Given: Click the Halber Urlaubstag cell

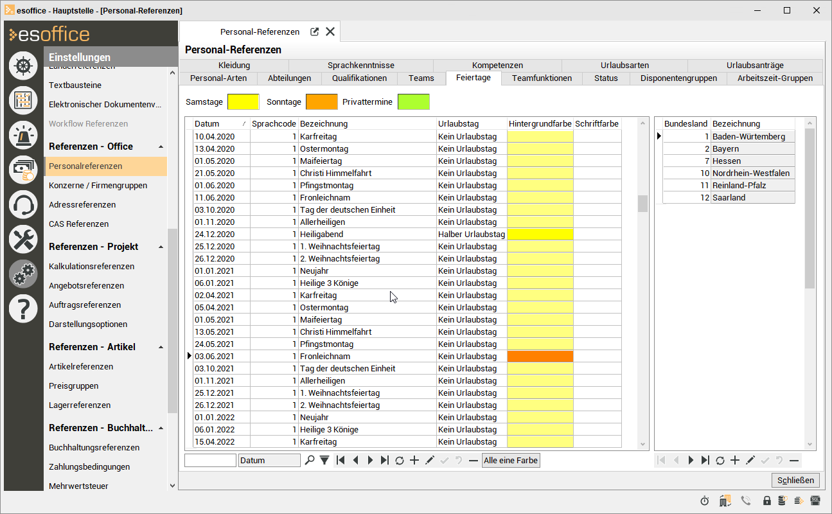Looking at the screenshot, I should (x=472, y=235).
